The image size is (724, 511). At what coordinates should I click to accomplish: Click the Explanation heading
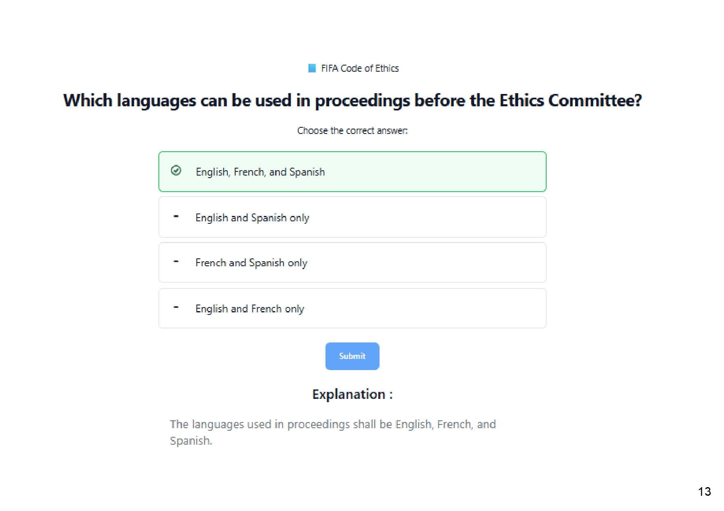pyautogui.click(x=352, y=394)
